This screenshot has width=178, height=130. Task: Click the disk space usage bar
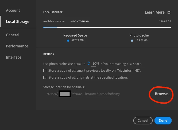pos(107,27)
